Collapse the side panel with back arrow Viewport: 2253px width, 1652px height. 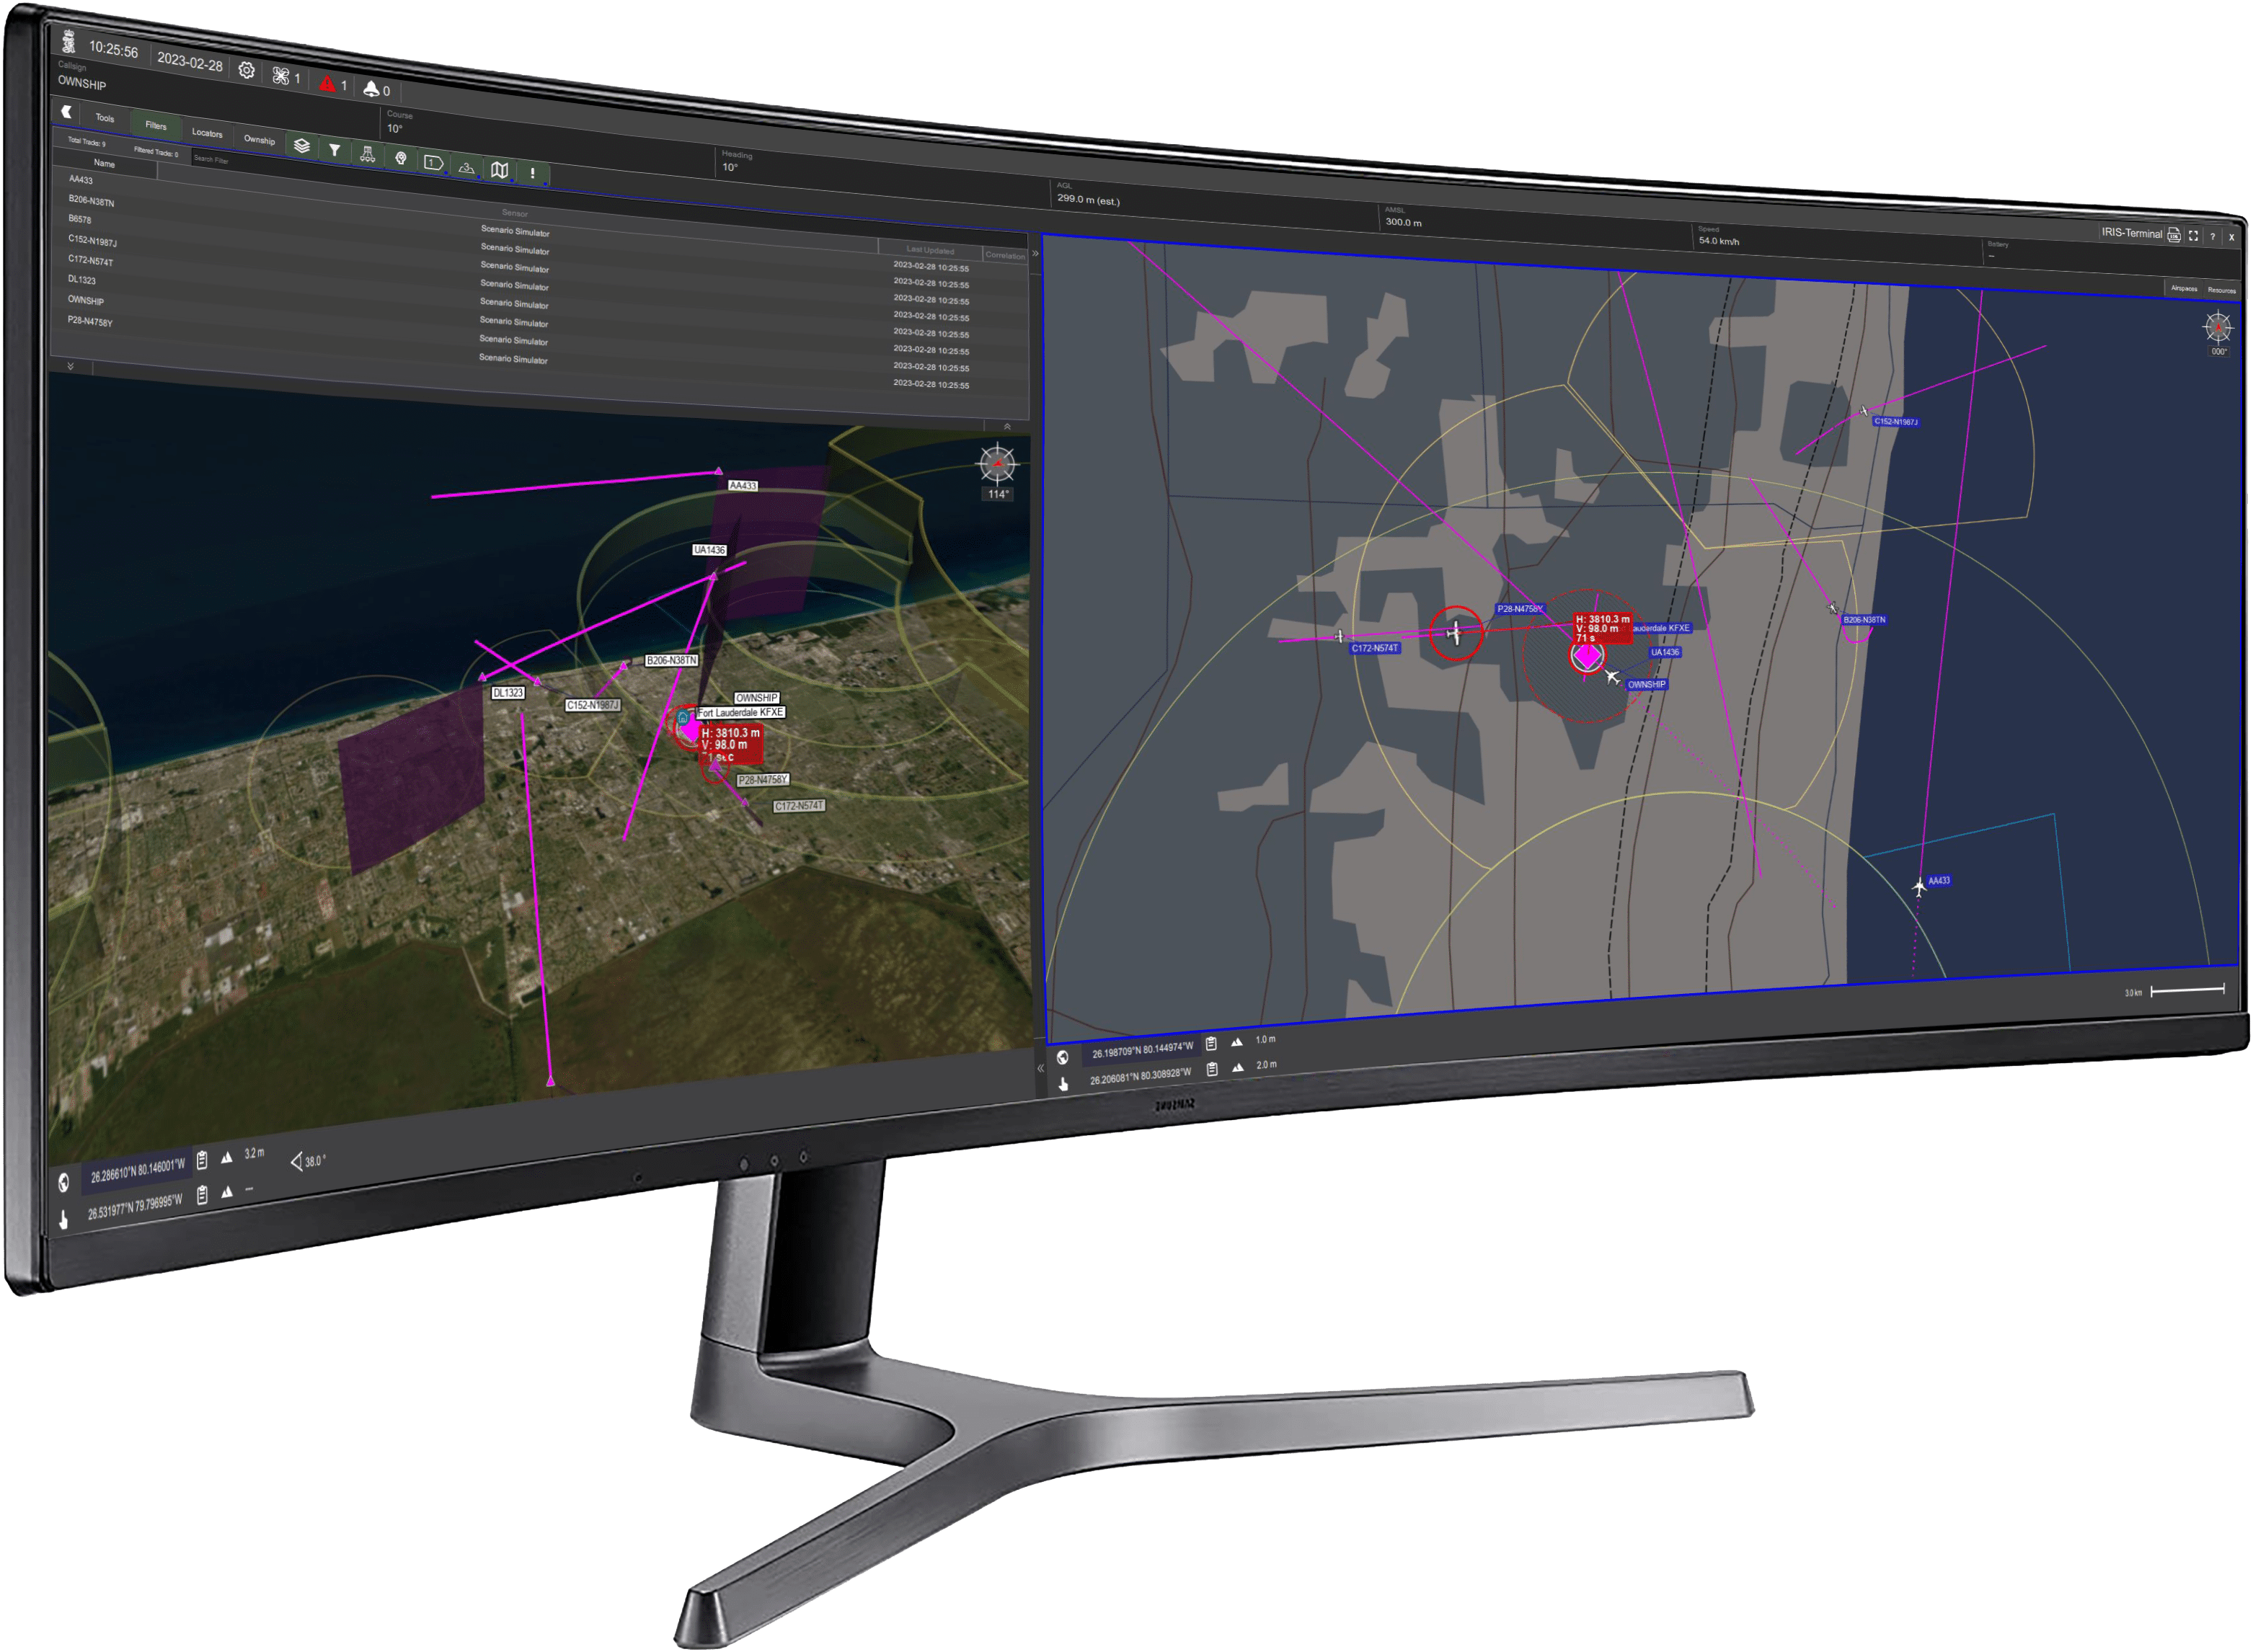67,112
